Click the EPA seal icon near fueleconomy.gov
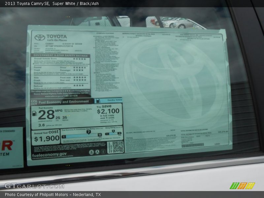The width and height of the screenshot is (264, 198). [91, 152]
